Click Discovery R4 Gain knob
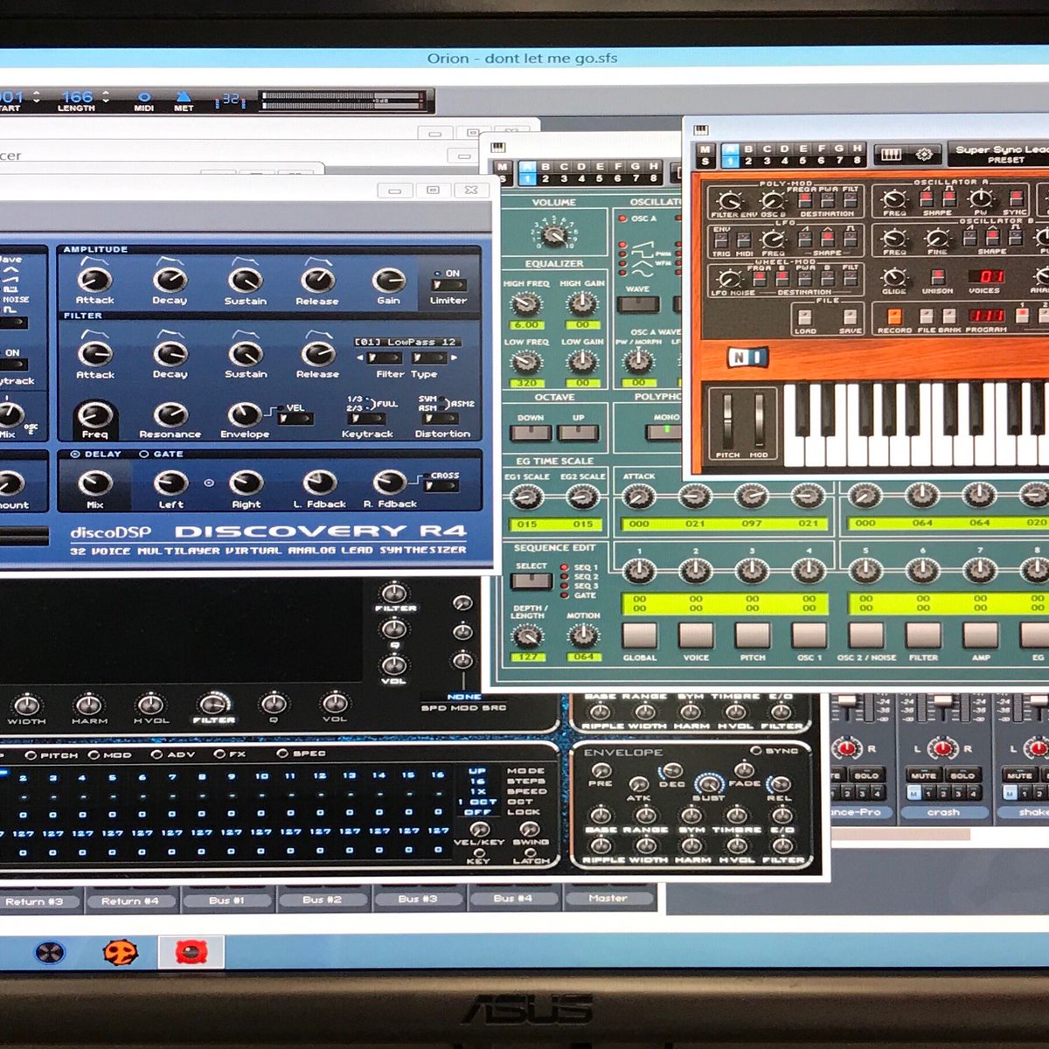 [388, 280]
